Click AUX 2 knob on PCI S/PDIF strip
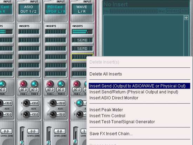Viewport: 193px width, 145px height. pyautogui.click(x=53, y=114)
